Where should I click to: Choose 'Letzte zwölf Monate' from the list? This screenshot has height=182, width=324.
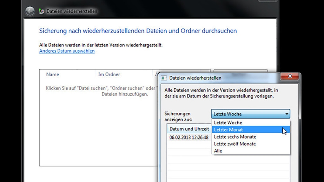tap(251, 144)
